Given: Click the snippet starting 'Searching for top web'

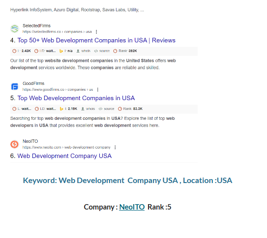Looking at the screenshot, I should (92, 122).
